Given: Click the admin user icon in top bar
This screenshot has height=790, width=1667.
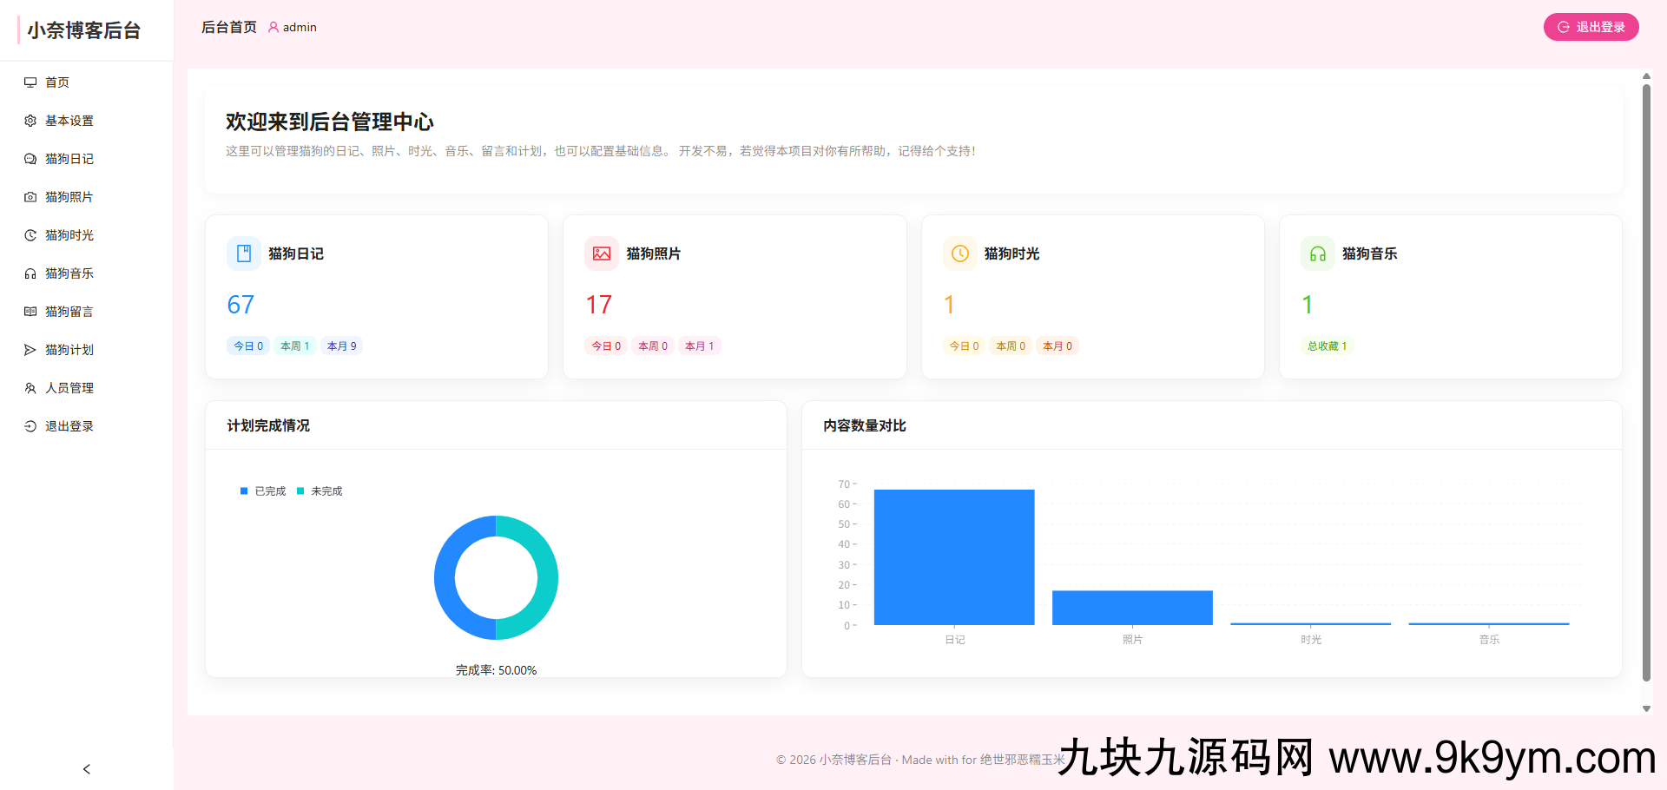Looking at the screenshot, I should pos(273,27).
